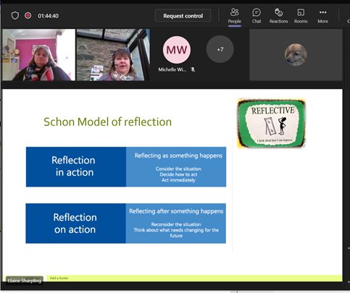The width and height of the screenshot is (350, 293).
Task: Click the Reflecting after something happens text
Action: coord(176,211)
